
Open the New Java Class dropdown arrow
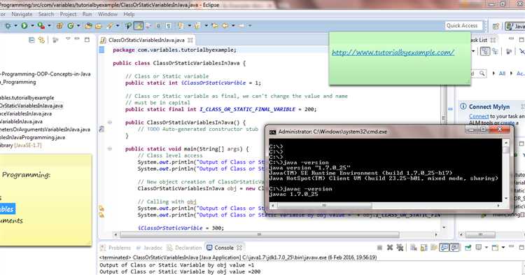tap(78, 26)
